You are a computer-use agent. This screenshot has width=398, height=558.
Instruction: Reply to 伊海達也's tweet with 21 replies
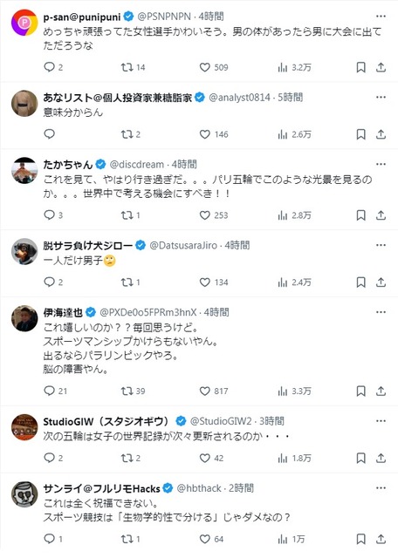(55, 391)
